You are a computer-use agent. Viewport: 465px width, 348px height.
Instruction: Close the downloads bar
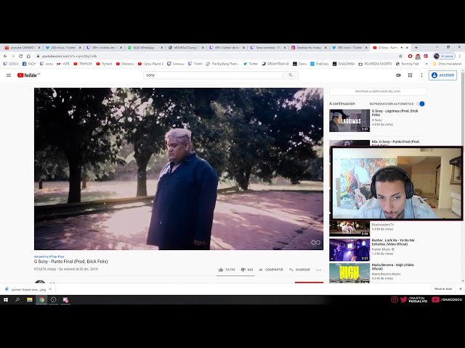(461, 289)
